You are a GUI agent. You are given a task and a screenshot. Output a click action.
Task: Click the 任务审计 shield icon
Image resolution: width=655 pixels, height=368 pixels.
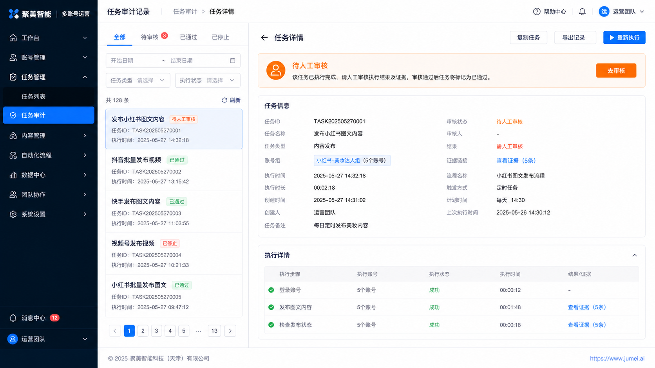click(x=13, y=115)
